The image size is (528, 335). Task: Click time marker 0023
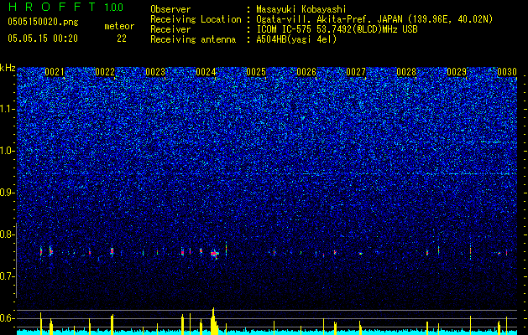tap(155, 72)
